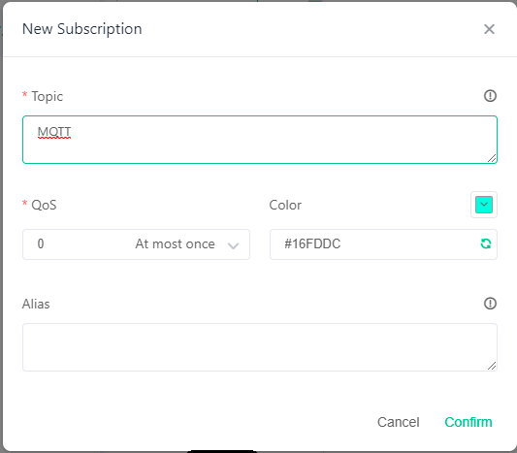The height and width of the screenshot is (453, 517).
Task: Cancel the new subscription
Action: click(x=399, y=422)
